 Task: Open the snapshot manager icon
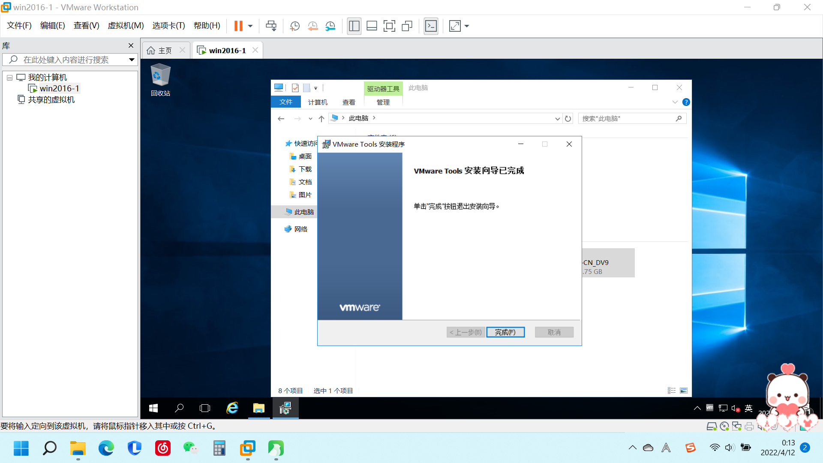[x=330, y=26]
